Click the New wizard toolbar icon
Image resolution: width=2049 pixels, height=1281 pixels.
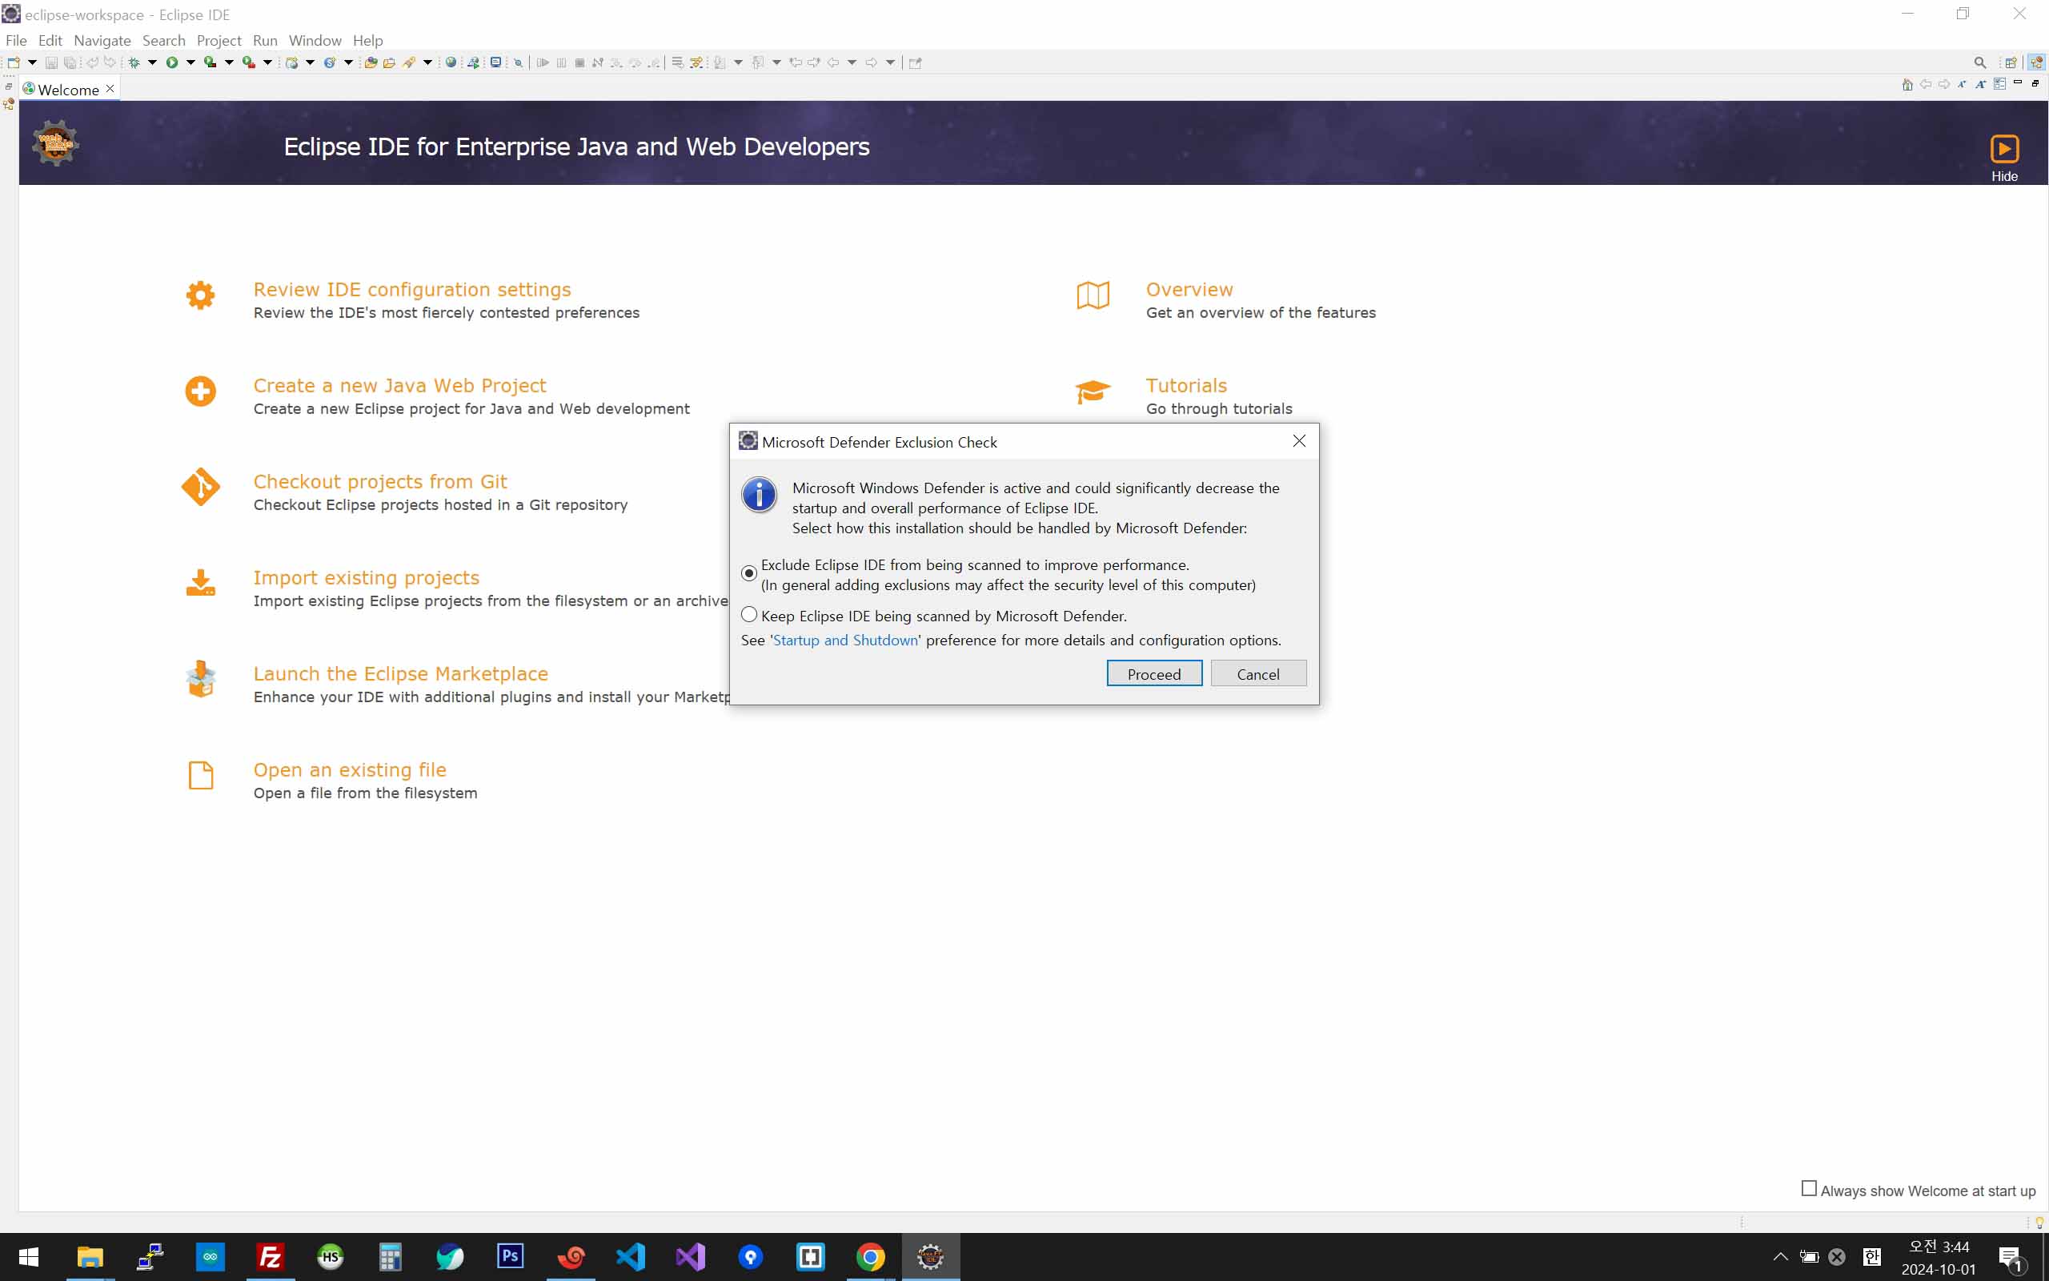pos(14,62)
